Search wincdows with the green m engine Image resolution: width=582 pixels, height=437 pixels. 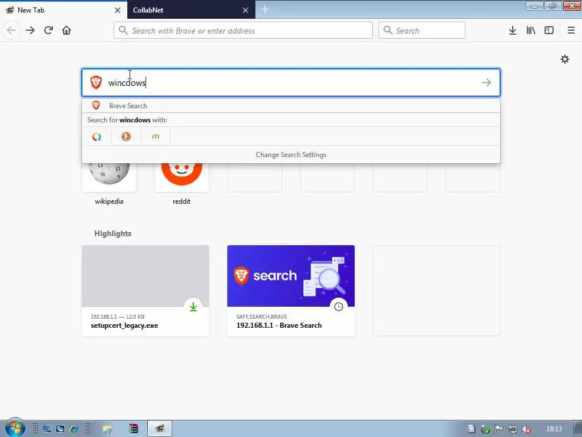tap(156, 137)
